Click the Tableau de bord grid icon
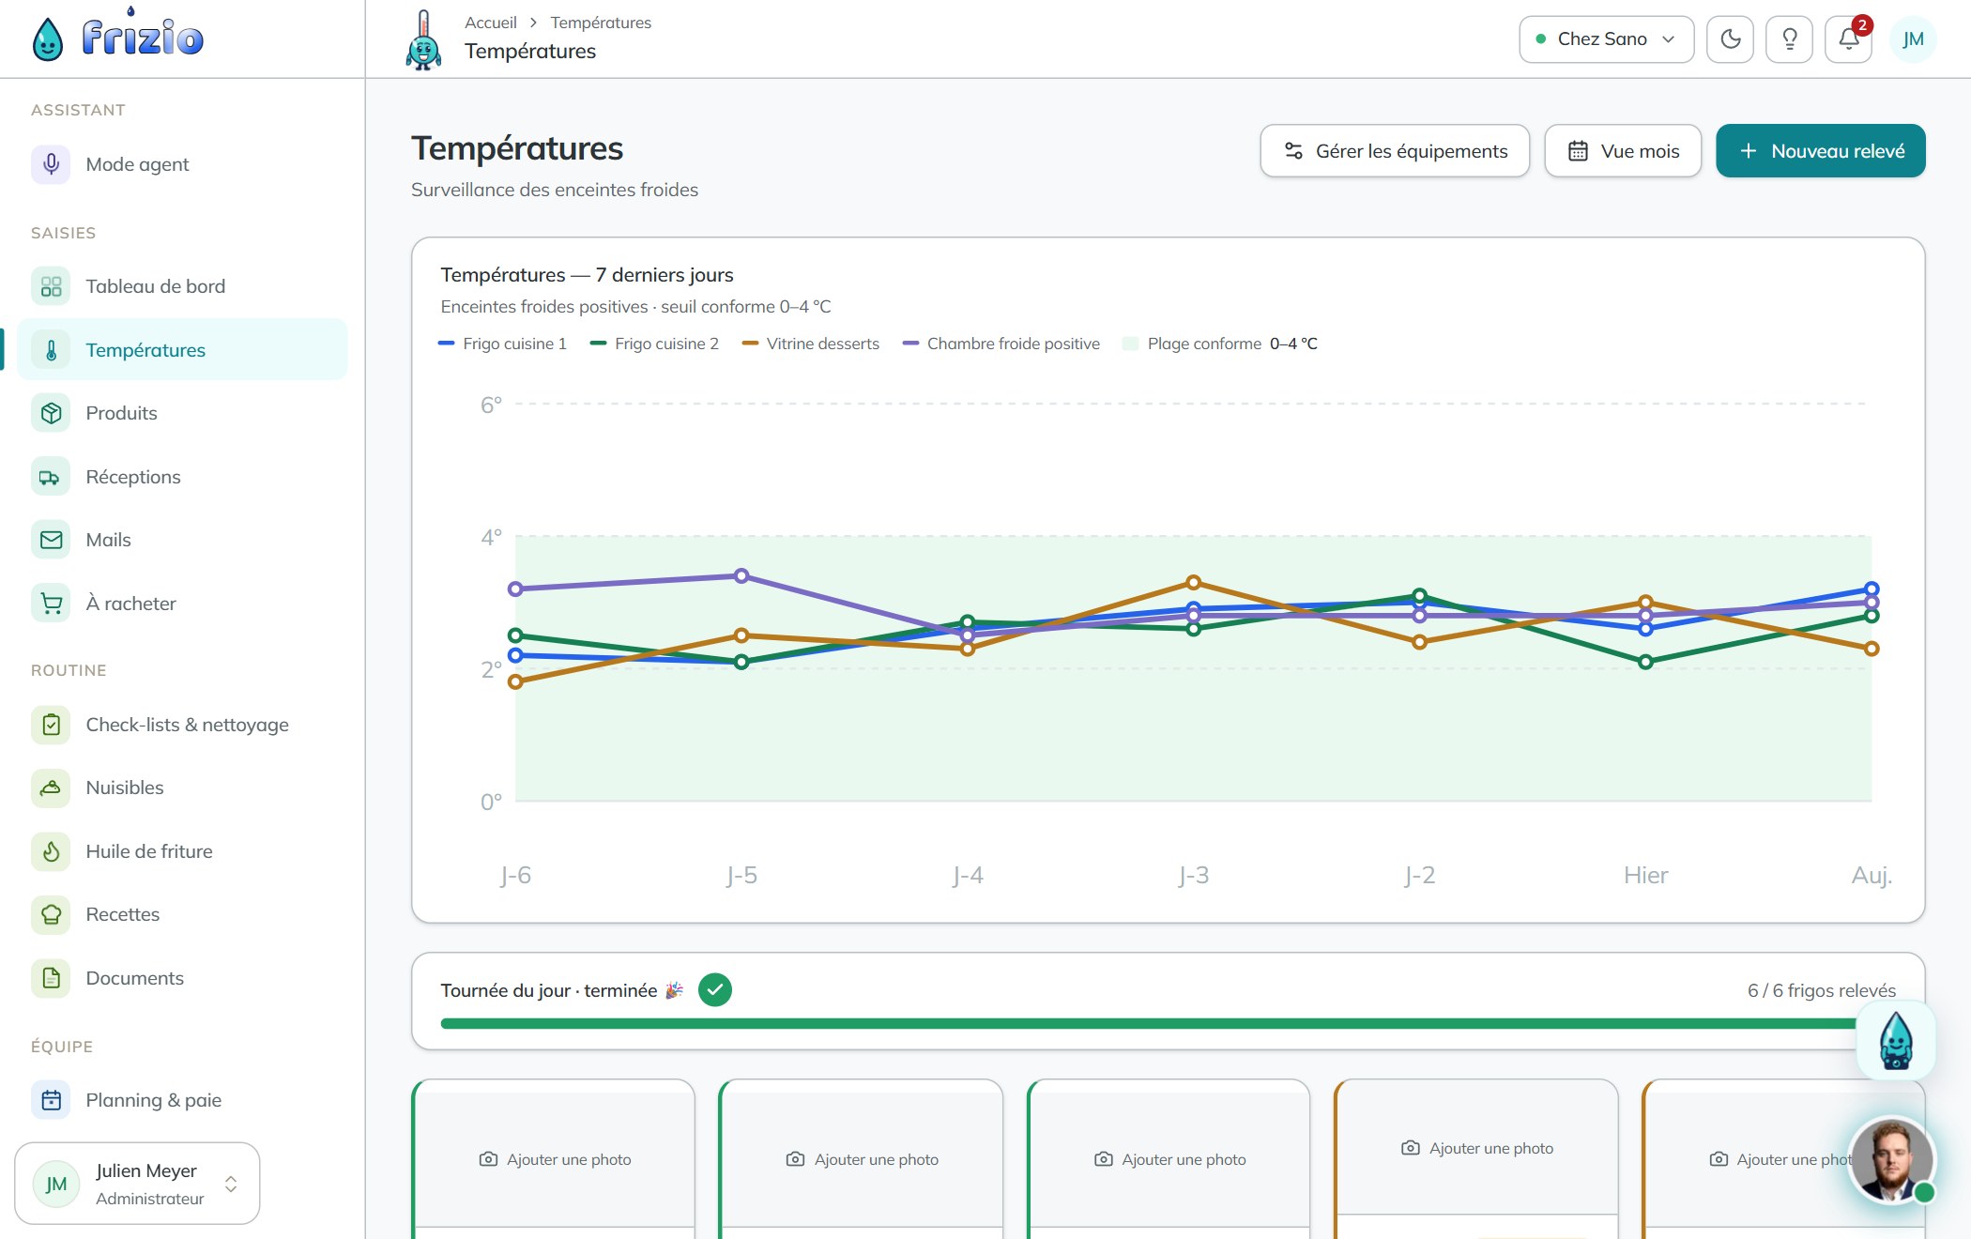 tap(51, 286)
